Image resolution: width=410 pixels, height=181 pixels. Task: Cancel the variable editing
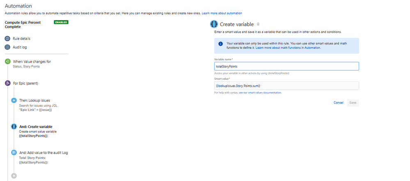338,103
